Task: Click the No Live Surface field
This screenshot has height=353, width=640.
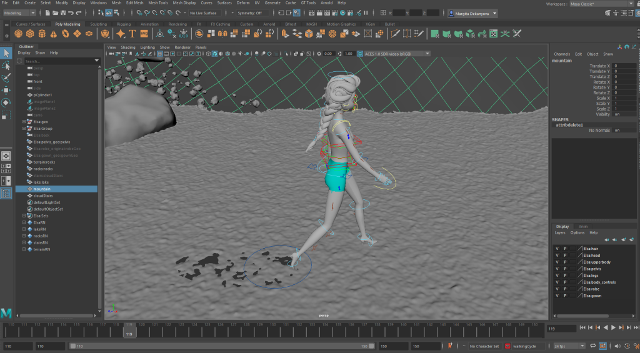Action: (205, 13)
